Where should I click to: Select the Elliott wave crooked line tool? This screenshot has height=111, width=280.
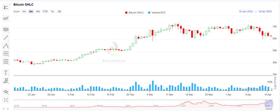click(x=6, y=46)
